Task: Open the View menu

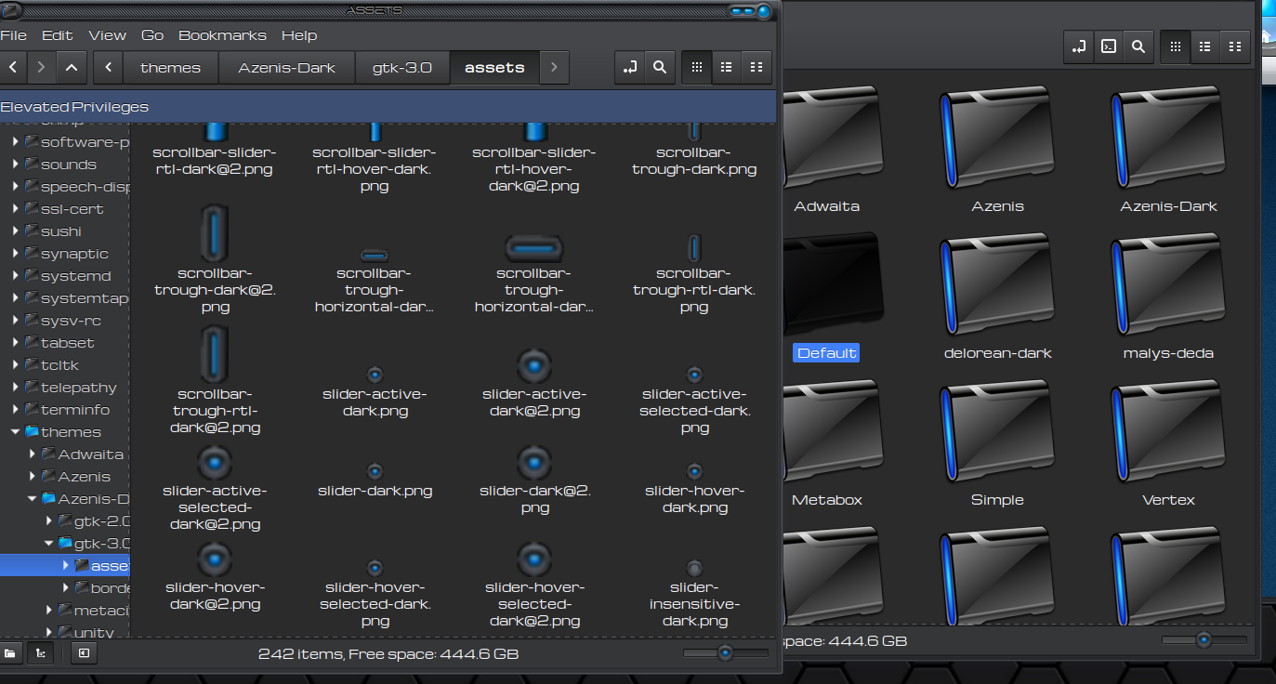Action: (107, 35)
